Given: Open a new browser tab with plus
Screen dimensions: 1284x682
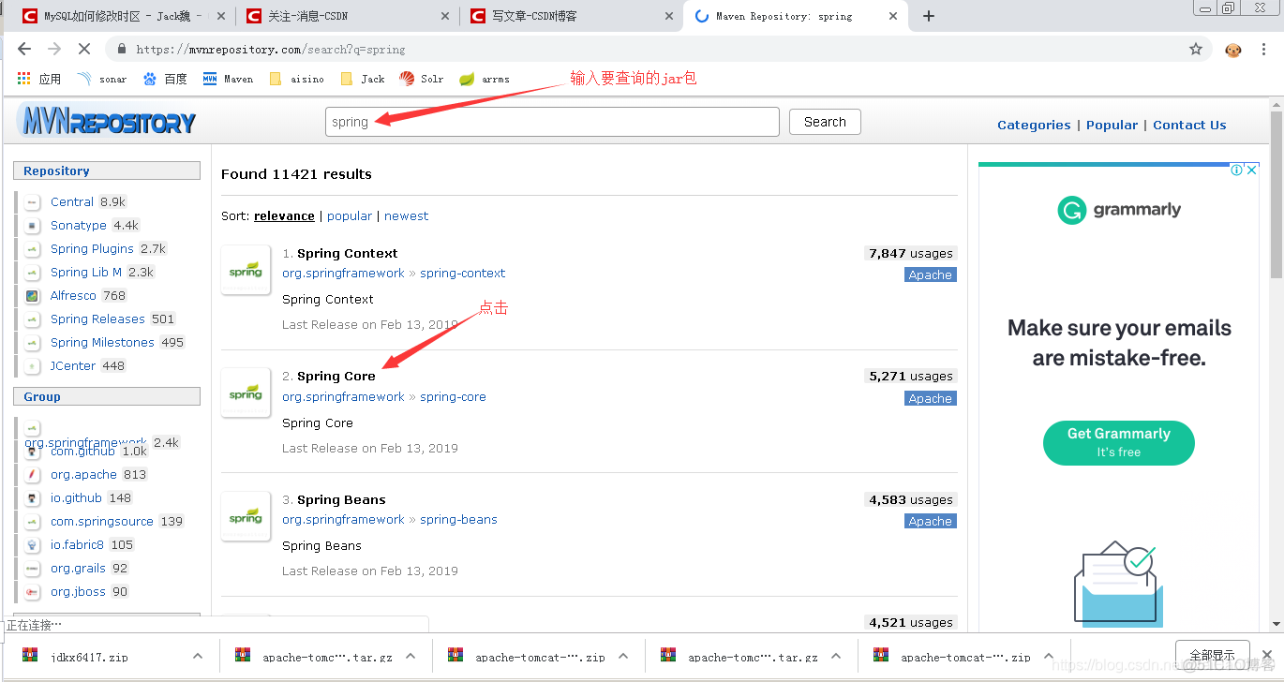Looking at the screenshot, I should click(x=929, y=16).
